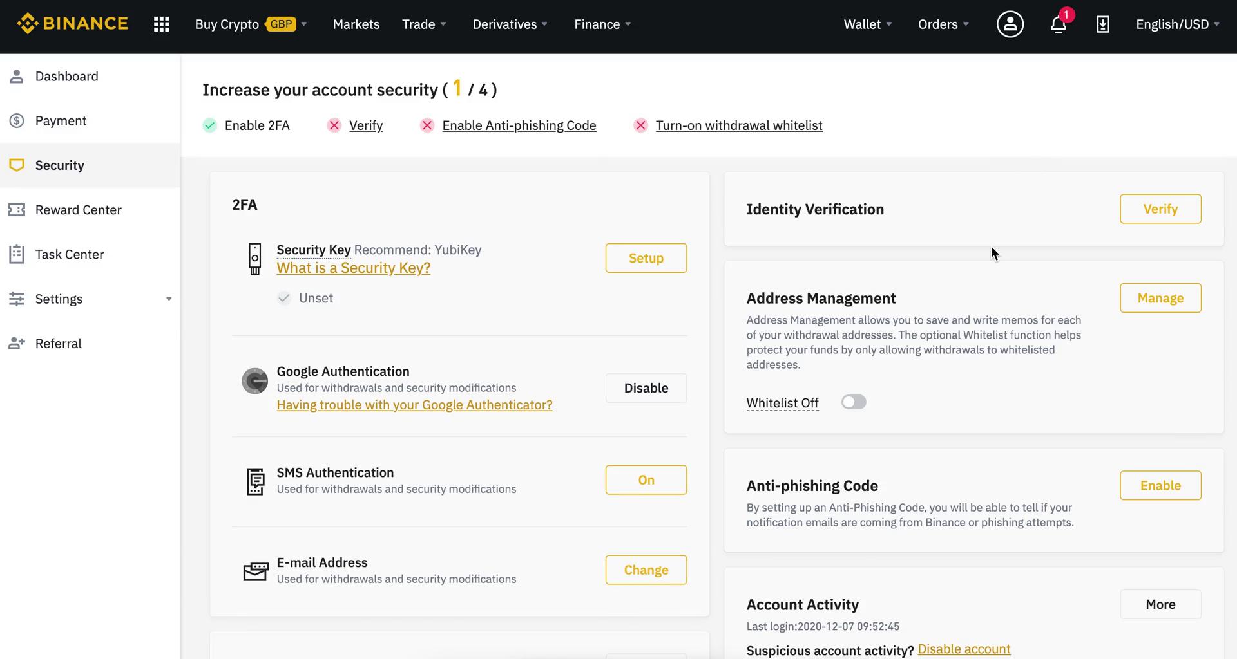Open the Orders dropdown

point(943,24)
